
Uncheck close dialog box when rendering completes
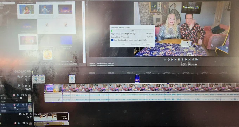point(112,40)
